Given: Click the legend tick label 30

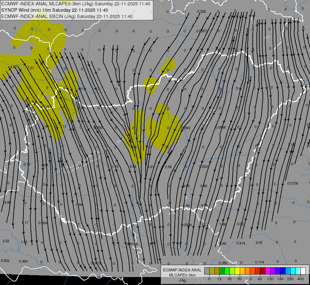Looking at the screenshot, I should tap(230, 279).
